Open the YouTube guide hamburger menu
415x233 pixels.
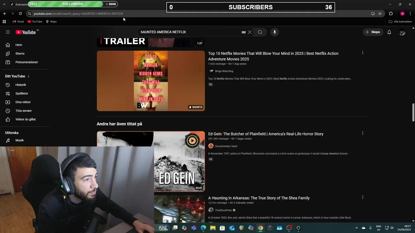tap(8, 32)
